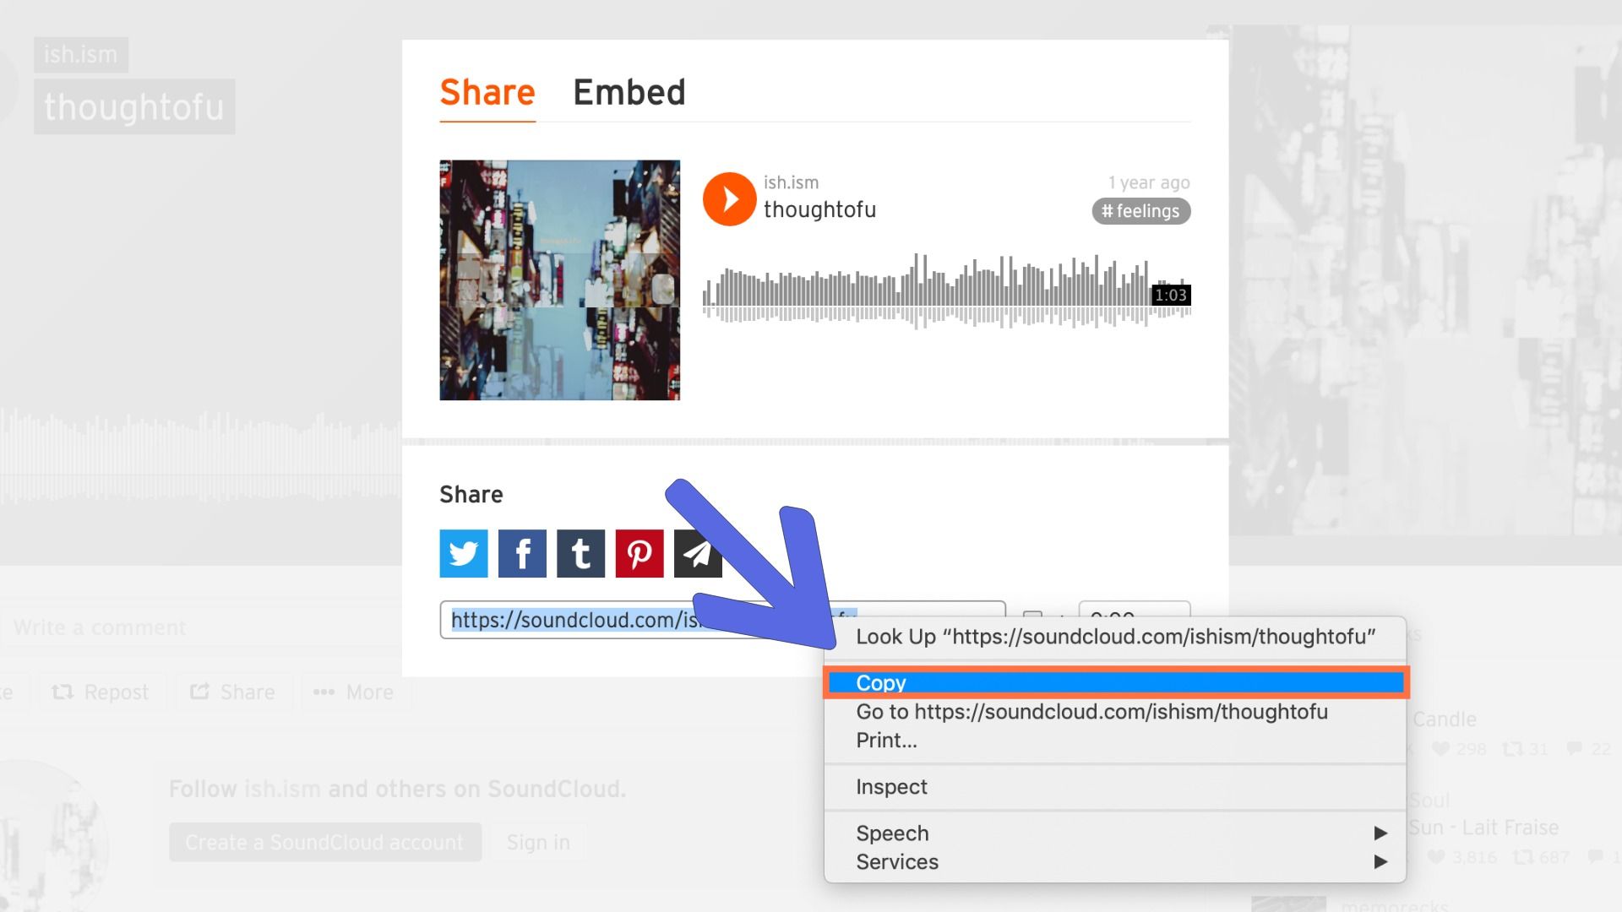Viewport: 1622px width, 912px height.
Task: Click the Tumblr share icon
Action: (x=580, y=551)
